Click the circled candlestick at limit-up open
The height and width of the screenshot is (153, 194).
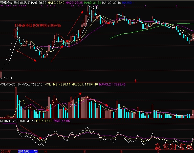pyautogui.click(x=16, y=33)
